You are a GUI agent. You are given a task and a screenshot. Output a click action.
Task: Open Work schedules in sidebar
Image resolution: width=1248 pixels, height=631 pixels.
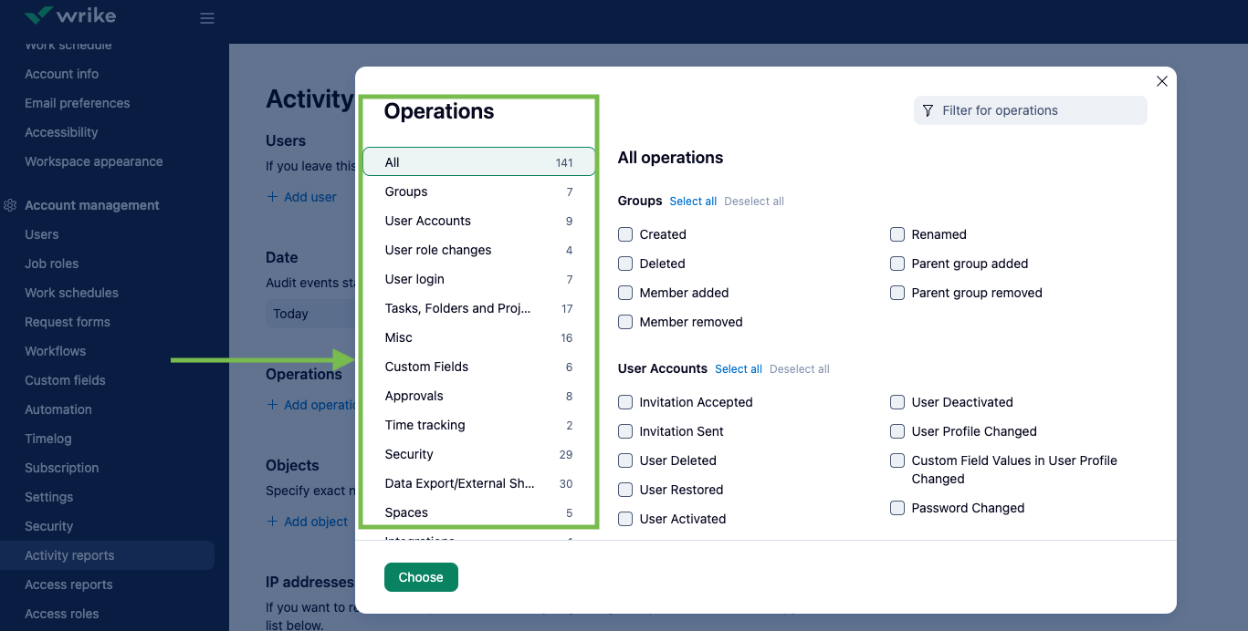click(72, 293)
